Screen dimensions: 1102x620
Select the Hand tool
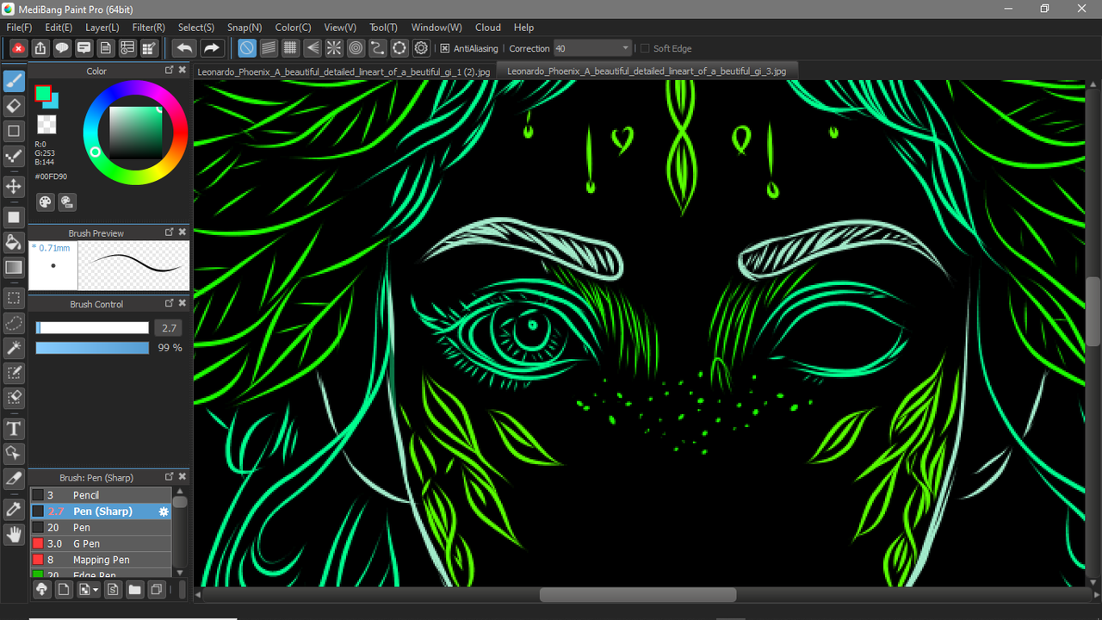coord(14,535)
